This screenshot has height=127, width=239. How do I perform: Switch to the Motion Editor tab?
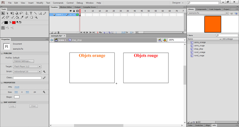66,7
